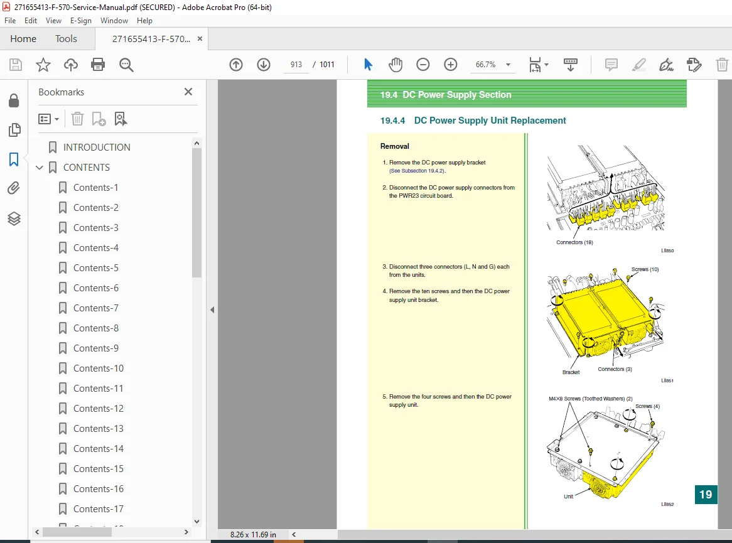Collapse the navigation pane arrow
732x543 pixels.
[x=212, y=309]
